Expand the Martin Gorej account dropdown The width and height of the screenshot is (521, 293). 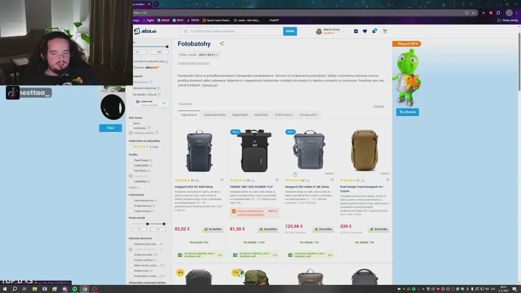(344, 31)
